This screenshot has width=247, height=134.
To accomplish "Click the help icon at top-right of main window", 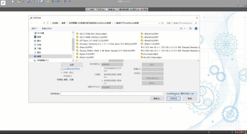I will 245,5.
